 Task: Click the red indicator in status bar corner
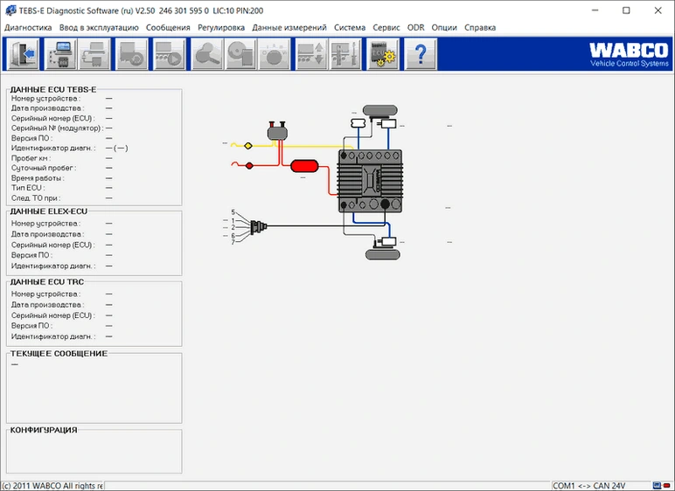pyautogui.click(x=667, y=486)
